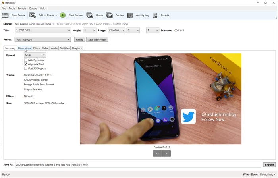
Task: Click the 'Ready' status bar text
Action: click(6, 174)
